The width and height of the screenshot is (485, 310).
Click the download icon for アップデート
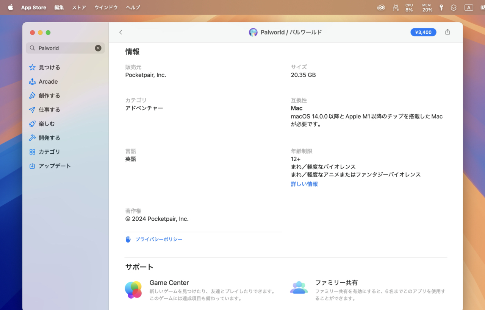pos(32,166)
